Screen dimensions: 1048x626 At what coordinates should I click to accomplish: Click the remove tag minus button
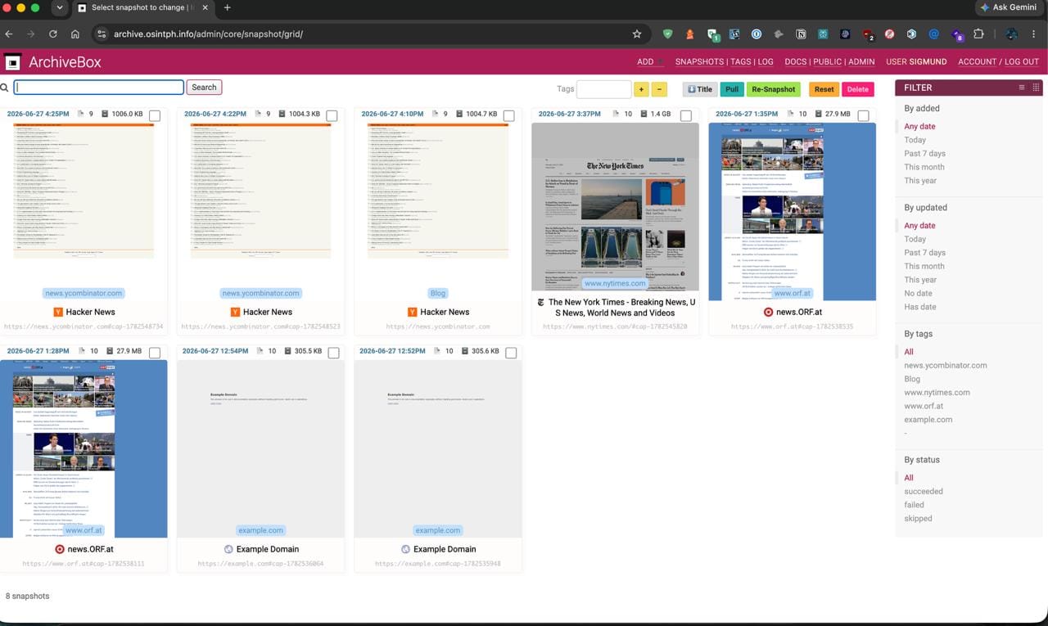[x=660, y=89]
